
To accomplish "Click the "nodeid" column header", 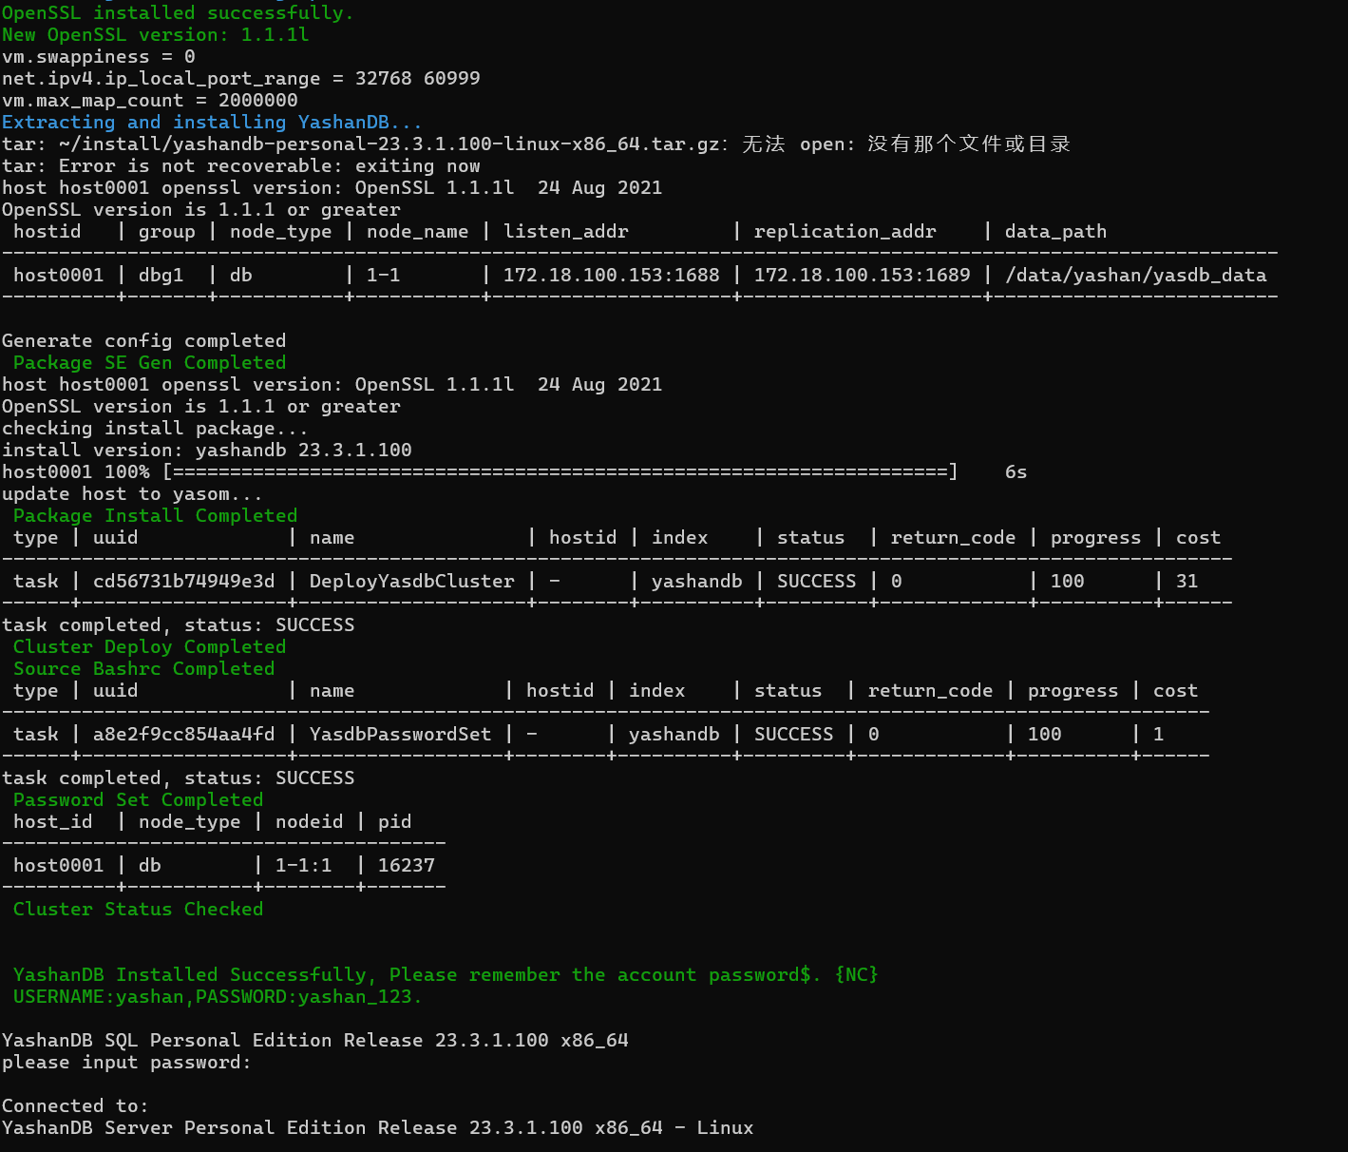I will coord(310,822).
